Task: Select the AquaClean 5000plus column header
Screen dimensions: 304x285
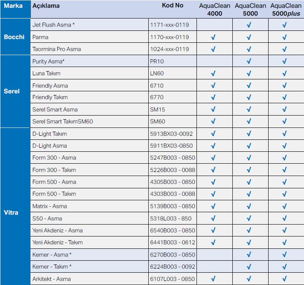Action: click(x=286, y=9)
